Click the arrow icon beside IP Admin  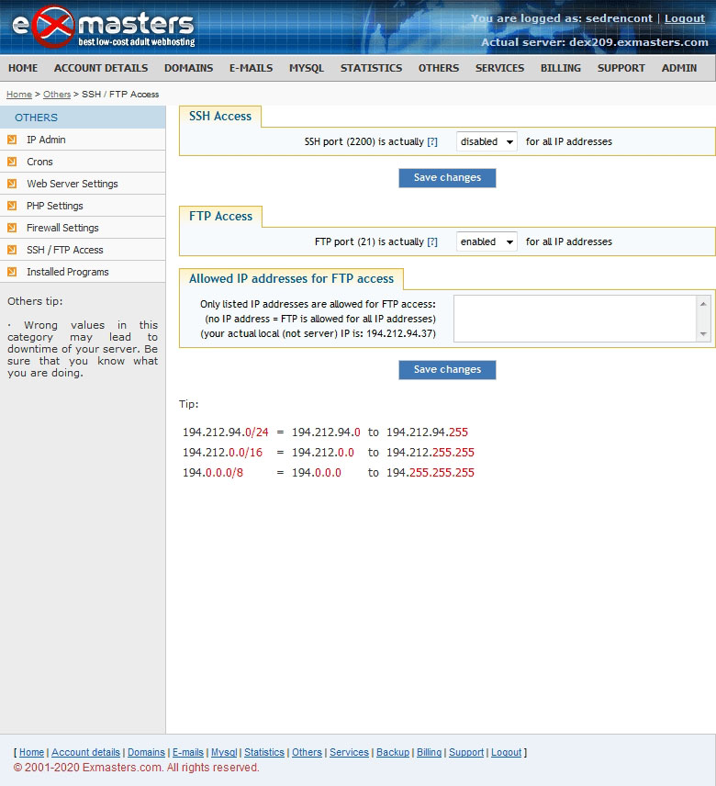pos(12,140)
